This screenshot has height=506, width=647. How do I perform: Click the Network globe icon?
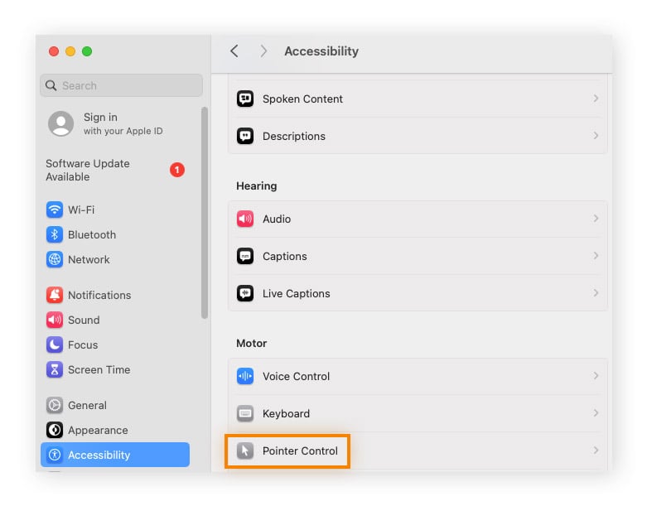pos(55,259)
